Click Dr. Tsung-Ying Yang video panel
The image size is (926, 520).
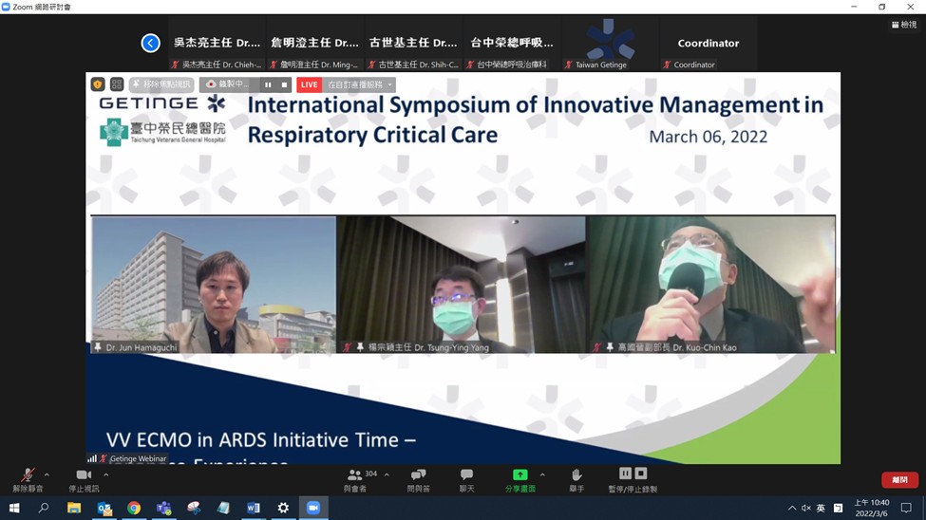pyautogui.click(x=462, y=285)
